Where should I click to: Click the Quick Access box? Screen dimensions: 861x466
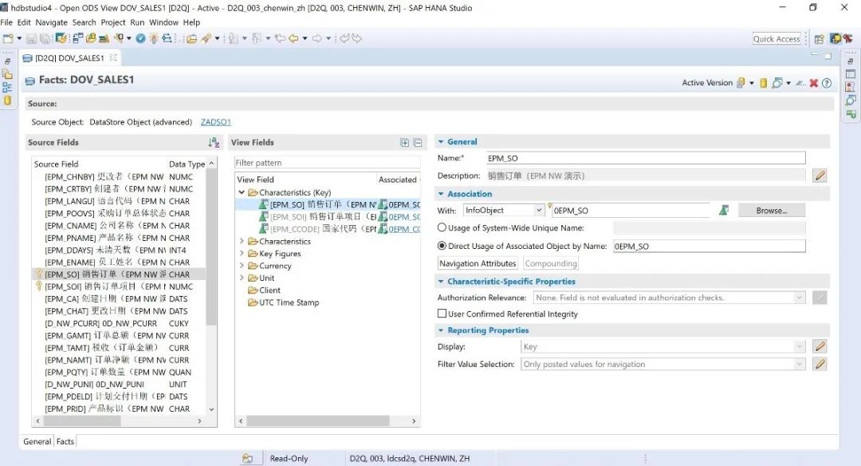776,39
